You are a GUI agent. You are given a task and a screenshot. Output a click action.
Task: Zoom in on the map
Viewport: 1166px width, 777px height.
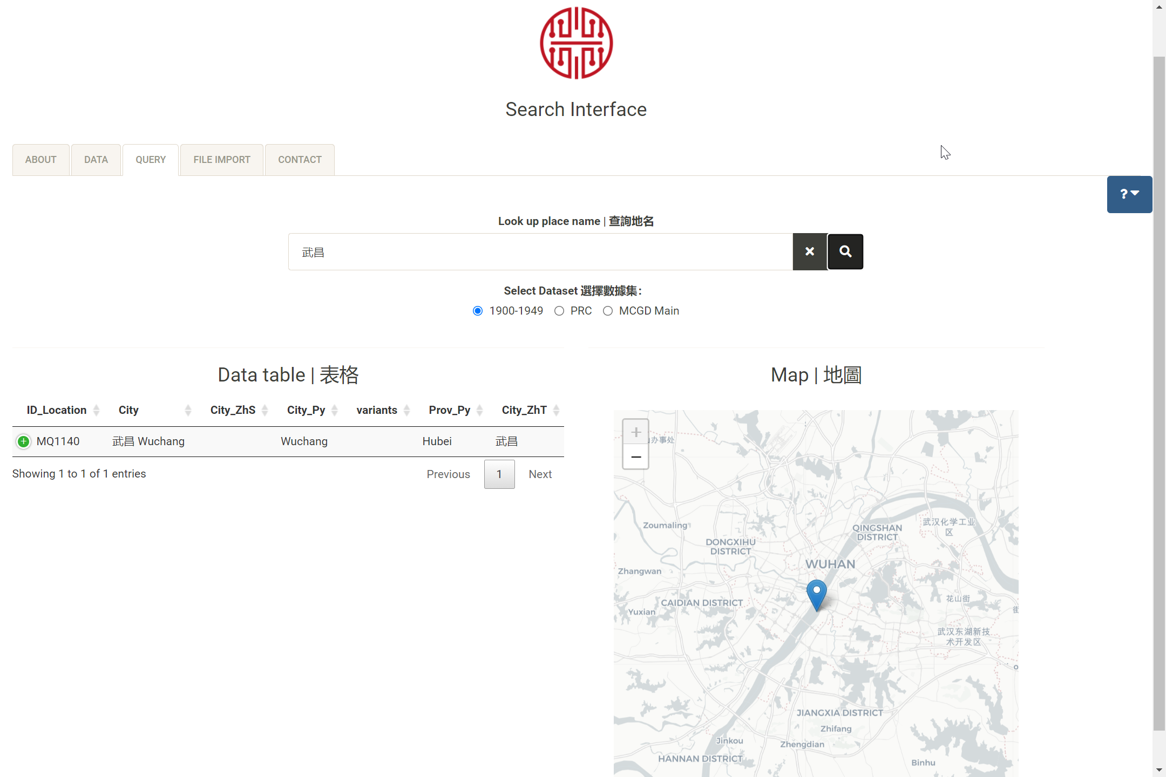(x=636, y=432)
